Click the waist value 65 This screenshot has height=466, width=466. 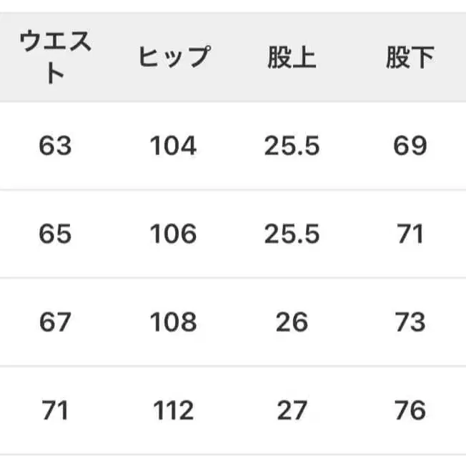pos(56,234)
